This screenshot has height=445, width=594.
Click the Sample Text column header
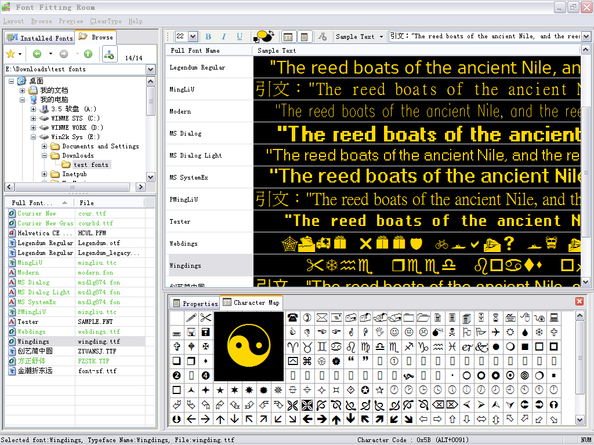(416, 51)
